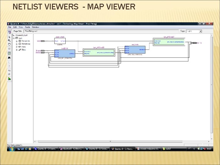The width and height of the screenshot is (220, 165).
Task: Select the blue inst25~69 logic cell block
Action: pyautogui.click(x=65, y=53)
